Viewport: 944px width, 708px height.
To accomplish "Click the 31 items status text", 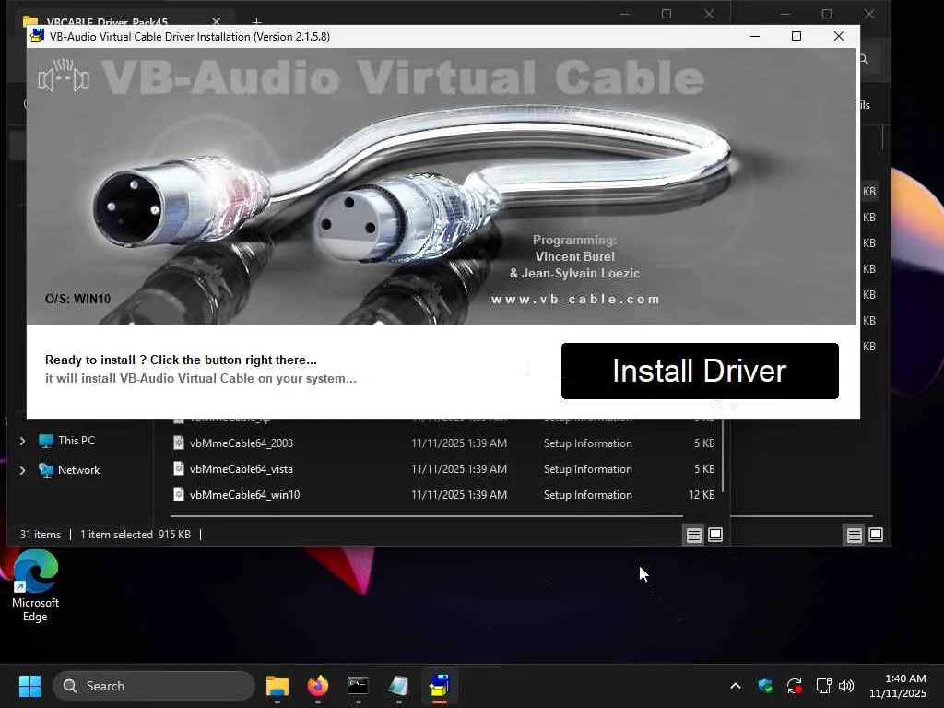I will 41,535.
